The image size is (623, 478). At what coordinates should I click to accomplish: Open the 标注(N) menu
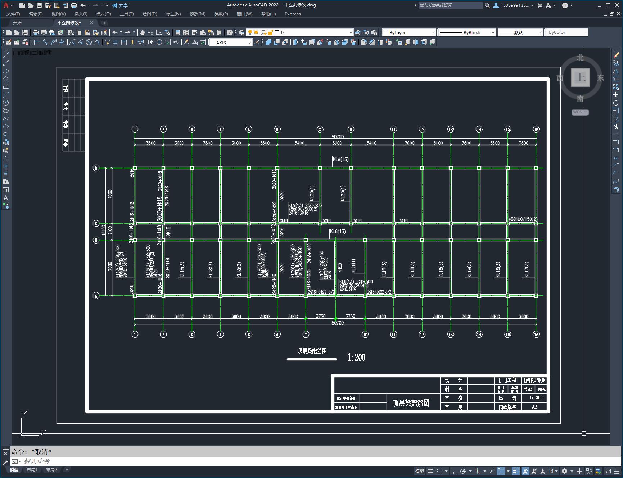pyautogui.click(x=173, y=14)
